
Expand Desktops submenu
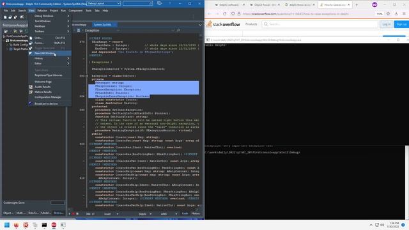pyautogui.click(x=68, y=26)
